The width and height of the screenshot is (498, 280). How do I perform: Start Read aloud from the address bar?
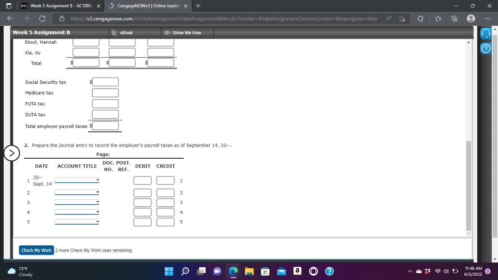tap(388, 18)
